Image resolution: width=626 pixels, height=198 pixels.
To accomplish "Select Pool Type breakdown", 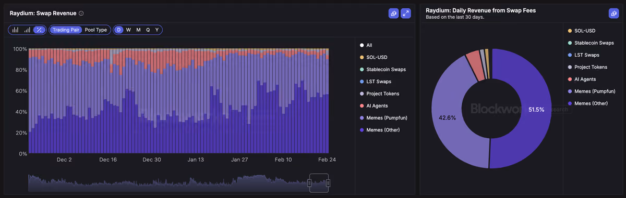I will click(95, 30).
